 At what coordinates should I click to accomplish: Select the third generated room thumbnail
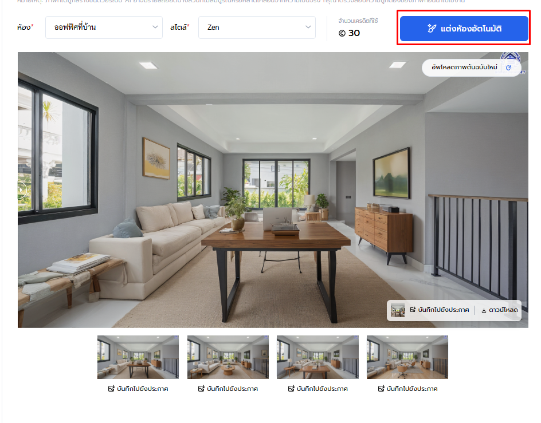[x=317, y=357]
